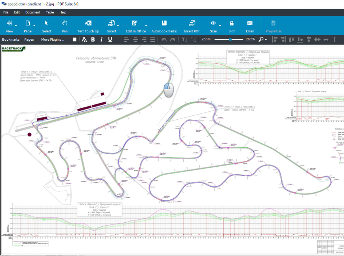Click the group objects icon
Screen dimensions: 344x256
click(x=193, y=40)
